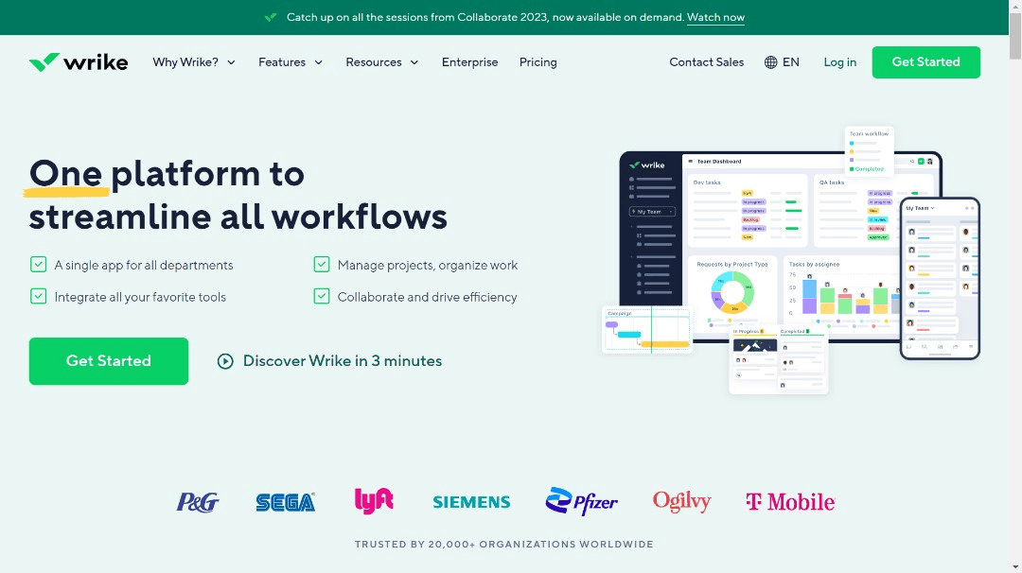
Task: Click the play icon beside Discover Wrike
Action: (x=224, y=360)
